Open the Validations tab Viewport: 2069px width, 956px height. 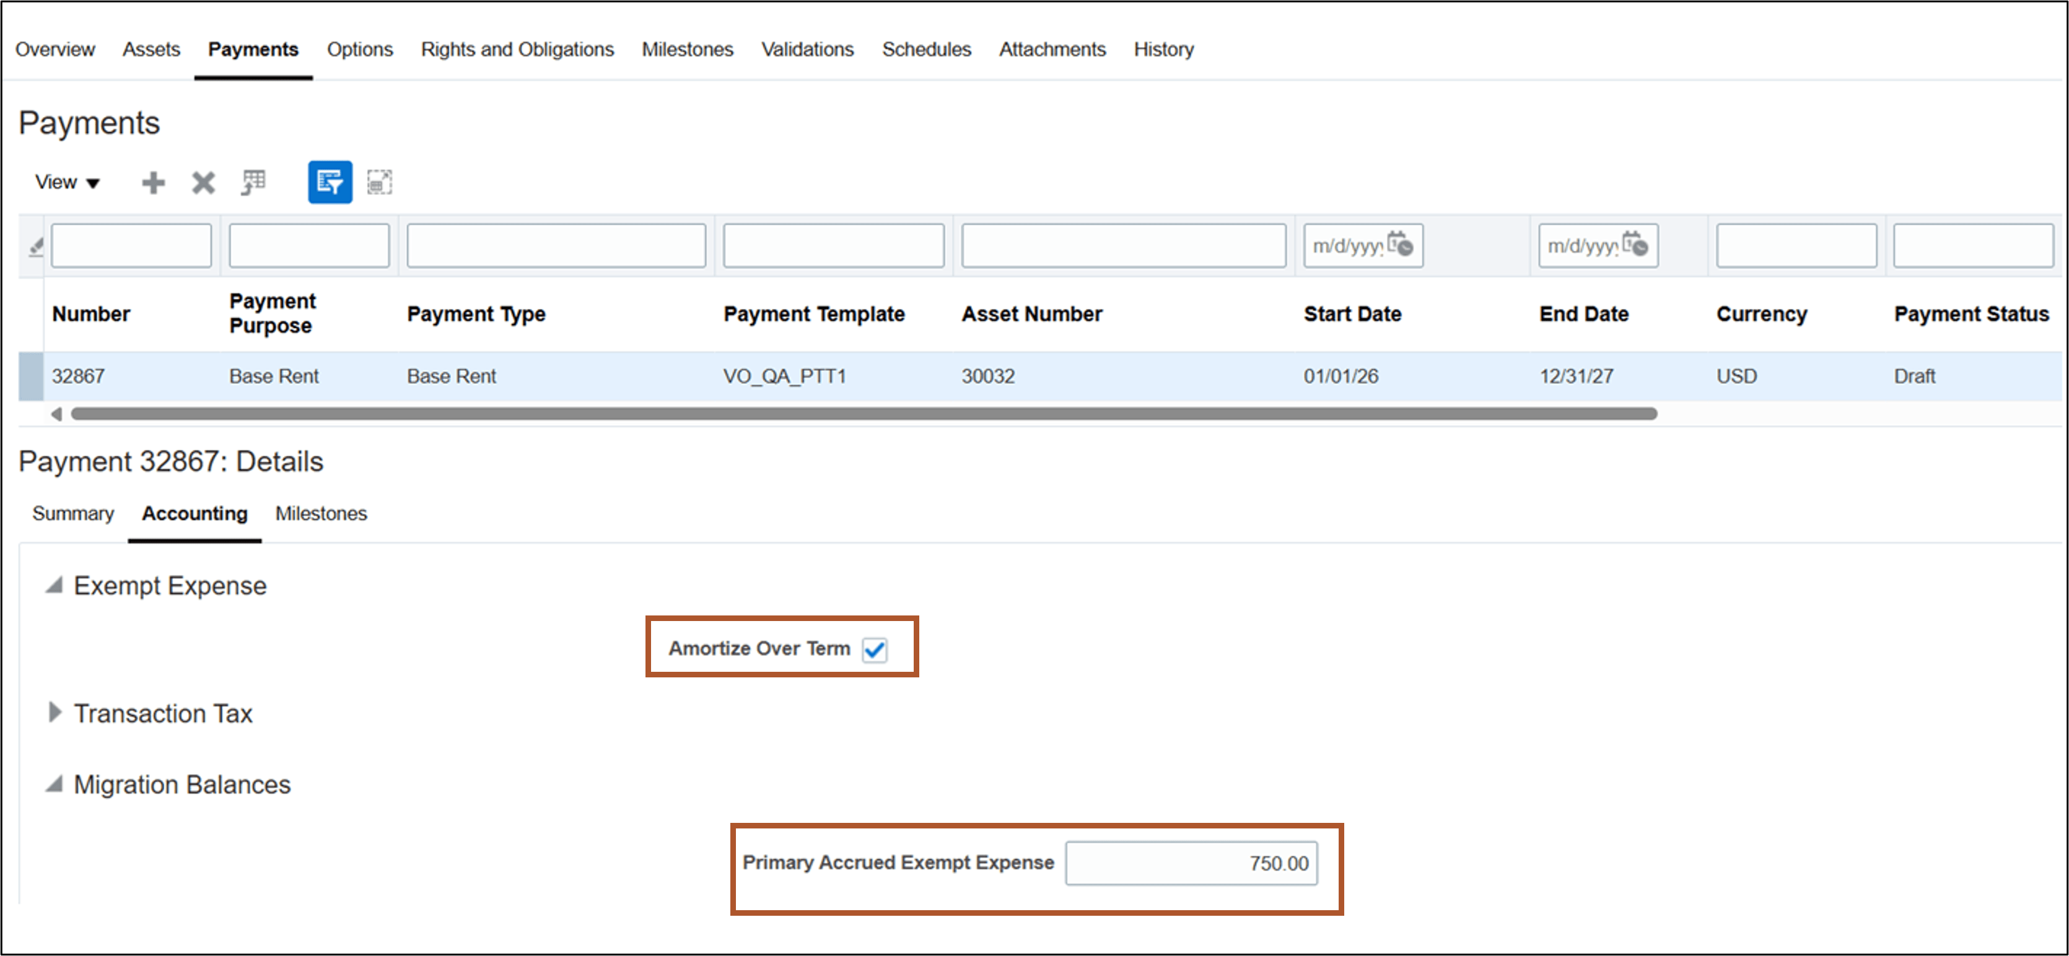click(807, 49)
